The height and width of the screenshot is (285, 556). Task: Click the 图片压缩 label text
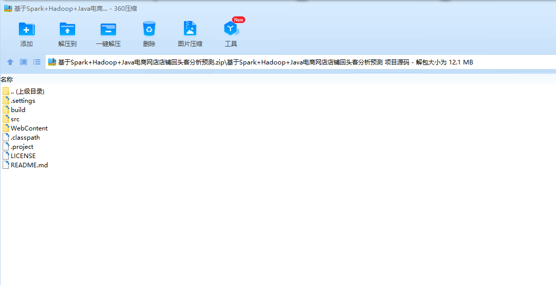tap(190, 44)
